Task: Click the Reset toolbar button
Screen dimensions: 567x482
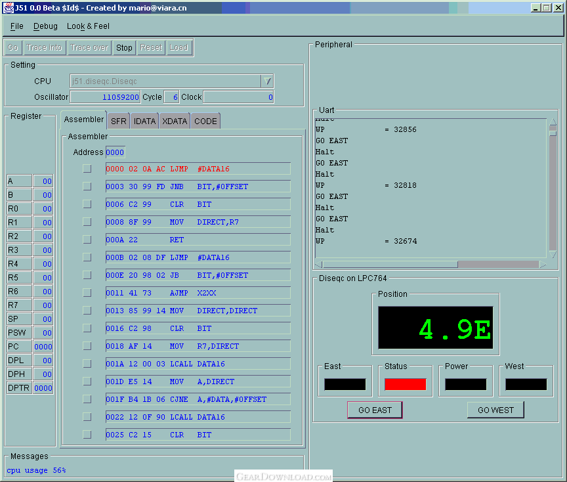Action: tap(151, 48)
